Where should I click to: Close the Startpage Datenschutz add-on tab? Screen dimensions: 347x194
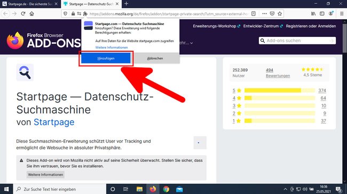pos(117,4)
